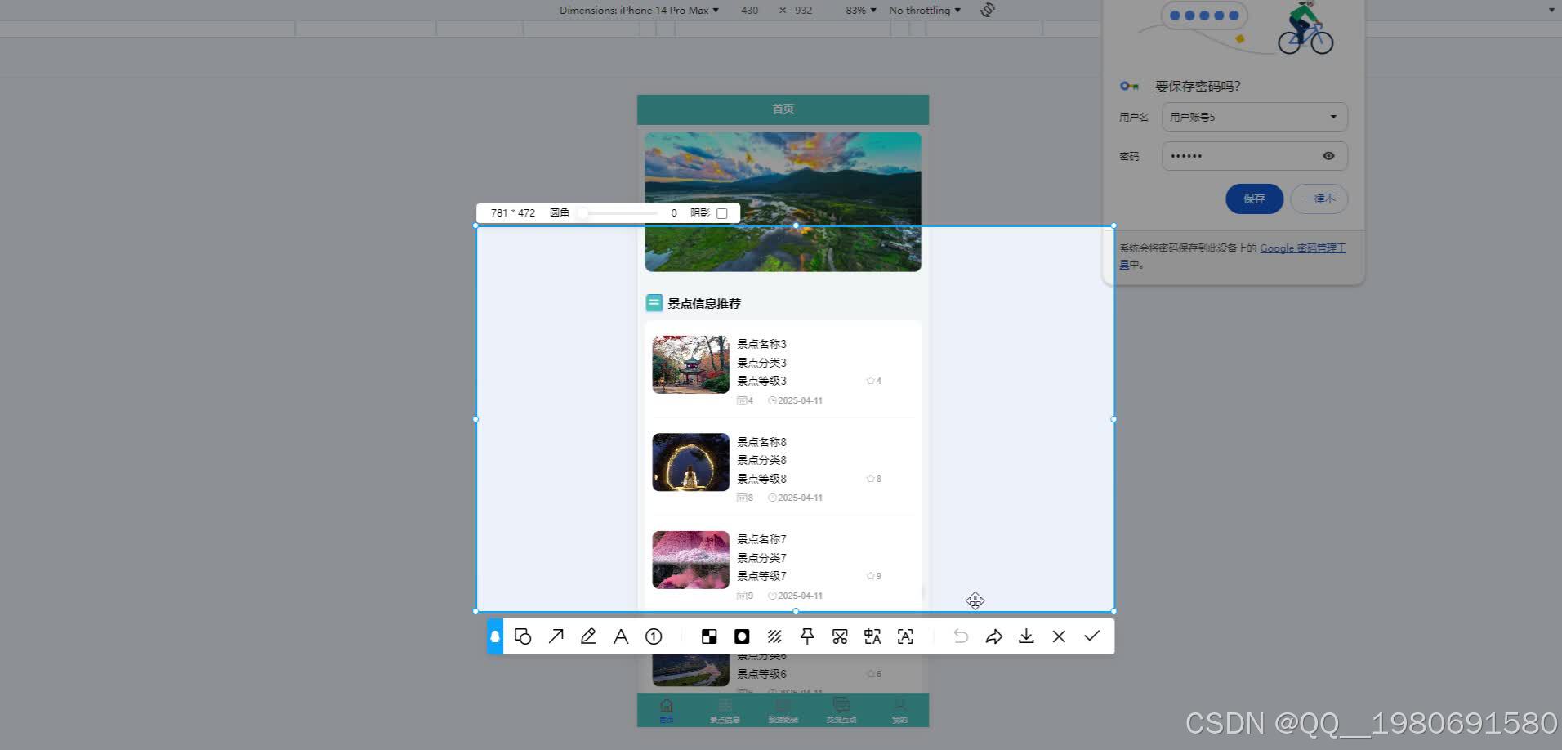1562x750 pixels.
Task: Click the rotate device icon in DevTools bar
Action: pyautogui.click(x=986, y=10)
